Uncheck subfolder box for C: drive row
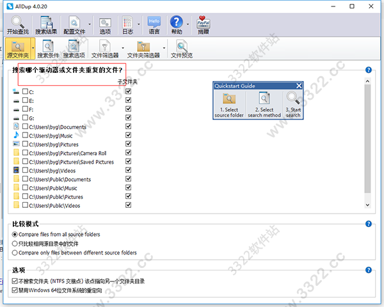This screenshot has height=307, width=384. pos(129,91)
